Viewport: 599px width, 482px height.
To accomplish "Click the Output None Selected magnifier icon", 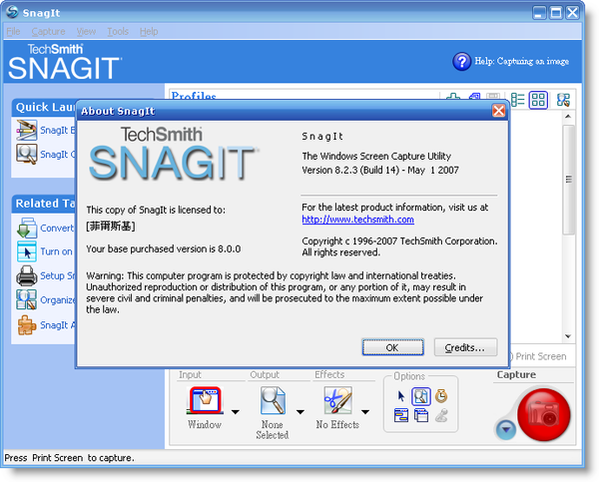I will coord(273,400).
